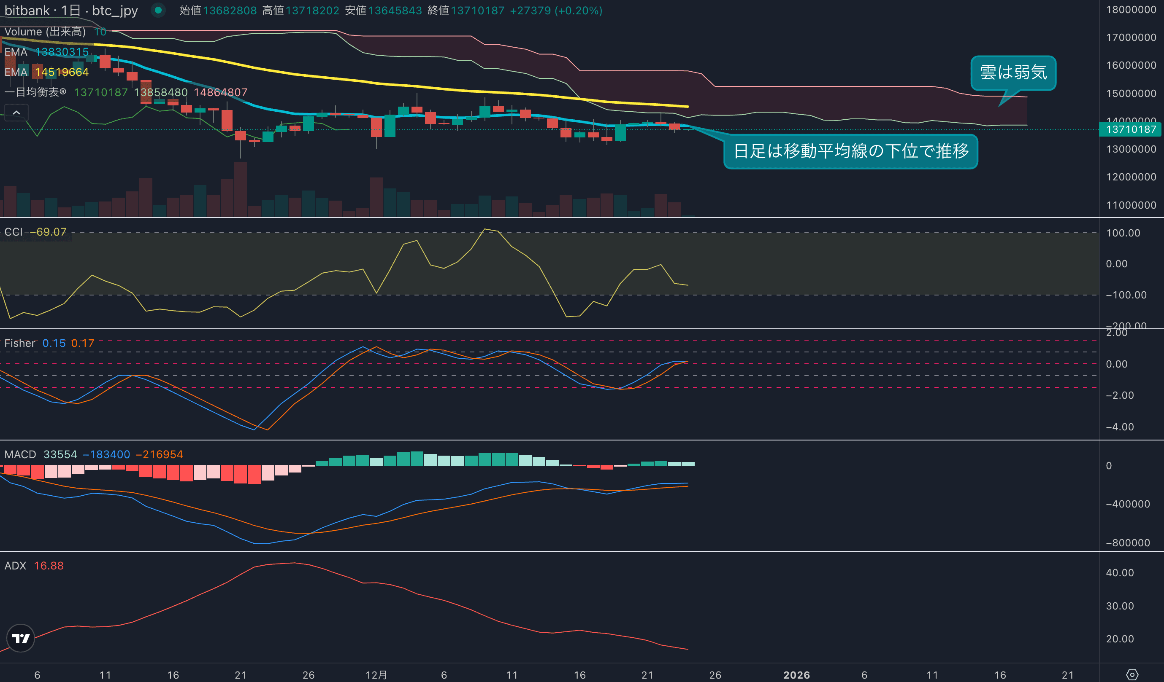Collapse the indicator legend chevron

16,113
